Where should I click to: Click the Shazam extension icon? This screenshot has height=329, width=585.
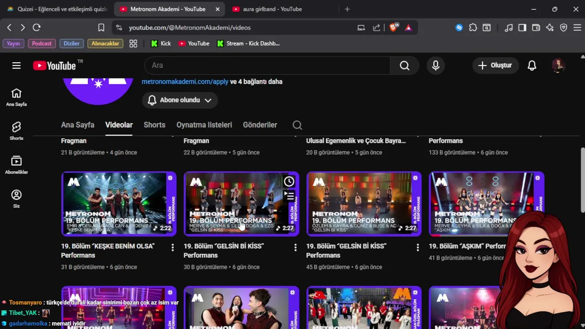point(459,27)
